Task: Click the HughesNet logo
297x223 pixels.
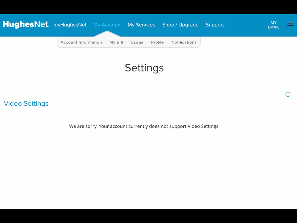Action: (x=26, y=24)
